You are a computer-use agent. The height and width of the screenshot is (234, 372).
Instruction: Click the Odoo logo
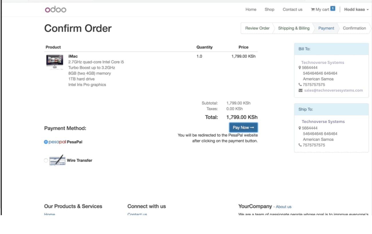[x=56, y=9]
